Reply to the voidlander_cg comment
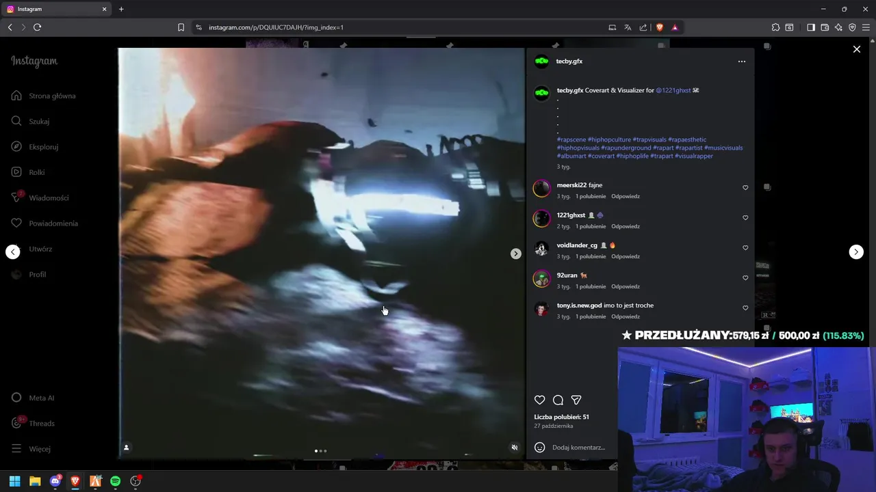Viewport: 876px width, 492px height. (626, 256)
